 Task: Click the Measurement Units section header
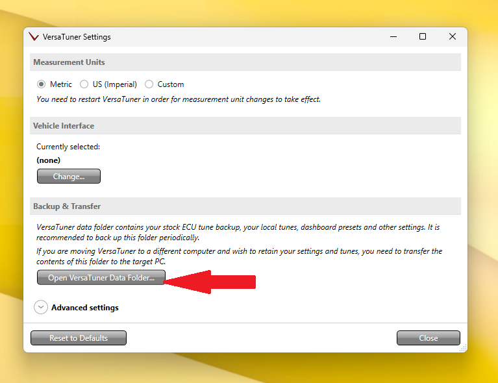(x=245, y=62)
